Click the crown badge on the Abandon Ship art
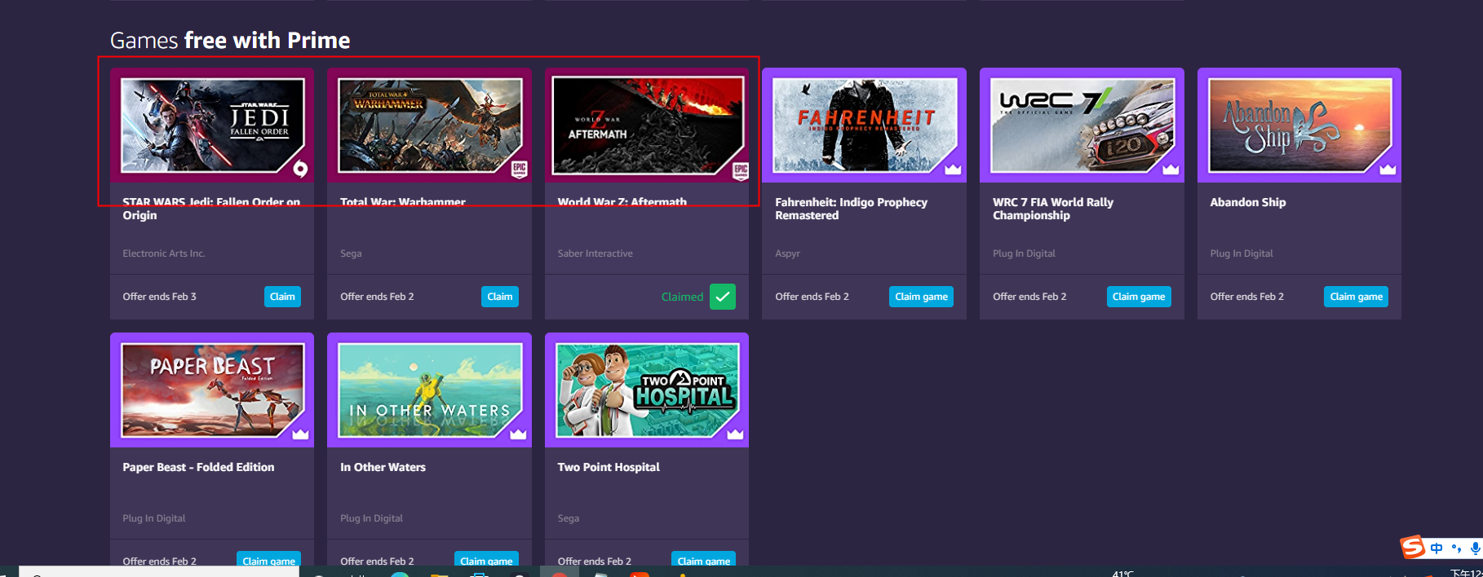 1388,170
